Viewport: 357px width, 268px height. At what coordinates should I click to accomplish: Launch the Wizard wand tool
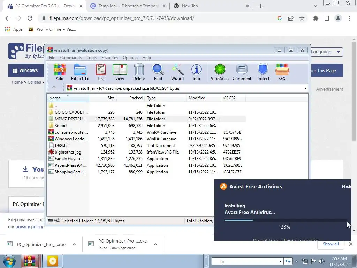[177, 72]
